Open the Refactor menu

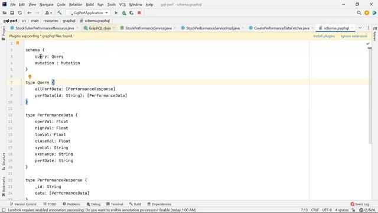pos(76,4)
